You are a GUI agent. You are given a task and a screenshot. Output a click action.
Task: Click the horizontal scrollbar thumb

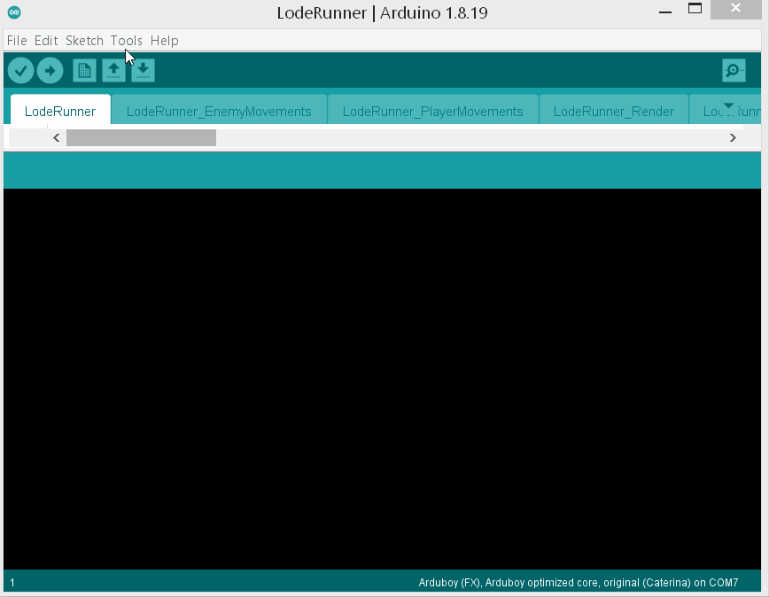(141, 137)
